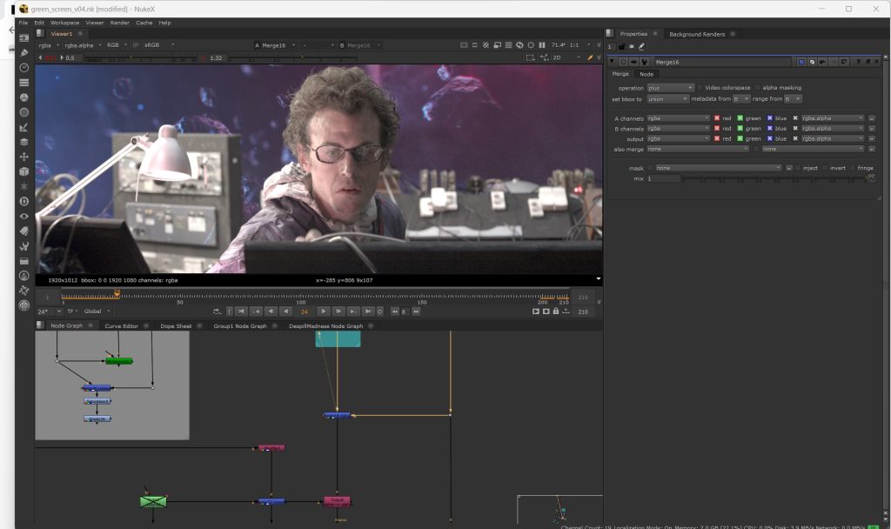The height and width of the screenshot is (529, 891).
Task: Open the Time nodes clock icon
Action: pyautogui.click(x=23, y=68)
